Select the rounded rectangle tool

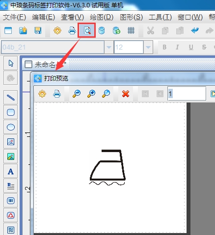[x=11, y=112]
